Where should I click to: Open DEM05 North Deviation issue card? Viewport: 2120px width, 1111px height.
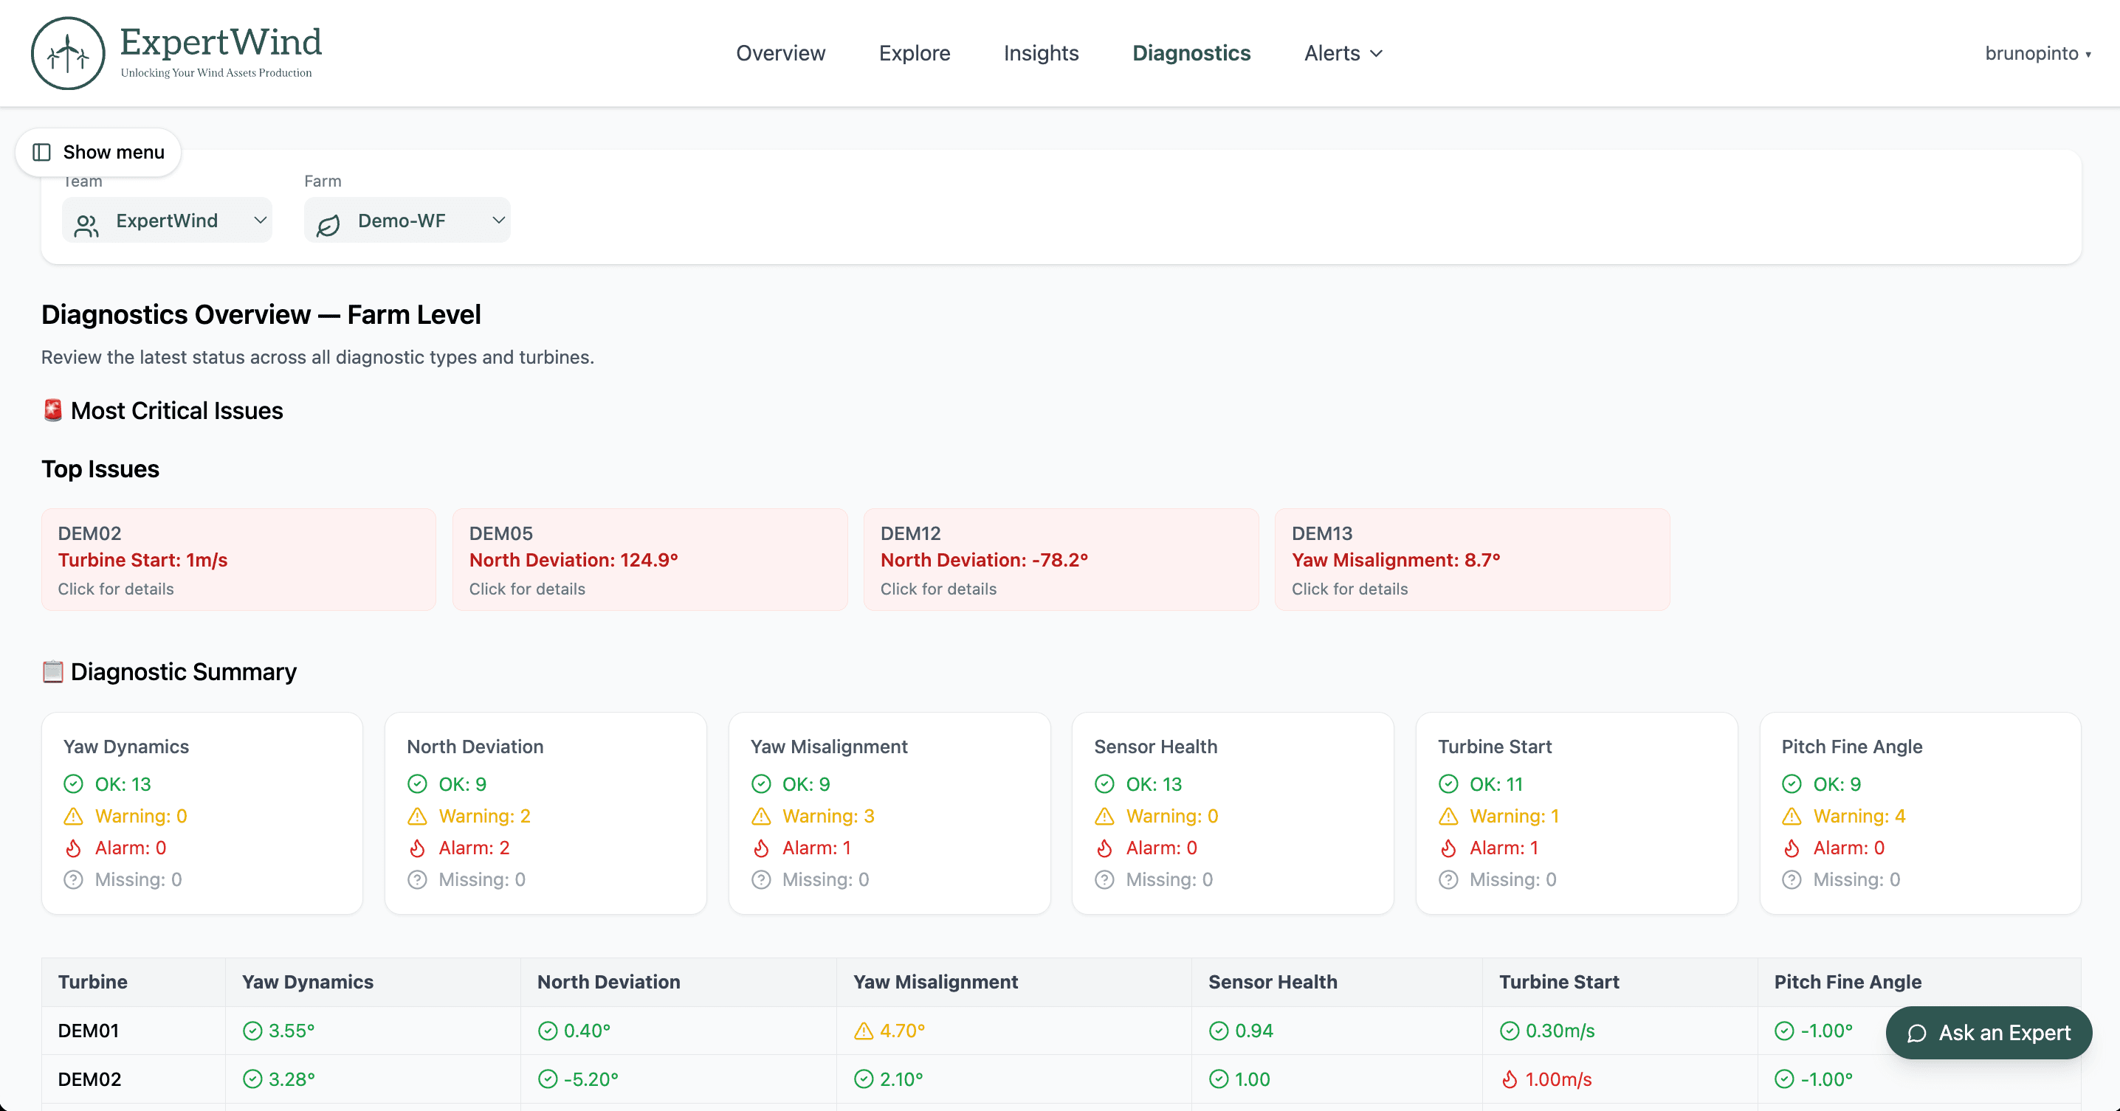tap(650, 559)
